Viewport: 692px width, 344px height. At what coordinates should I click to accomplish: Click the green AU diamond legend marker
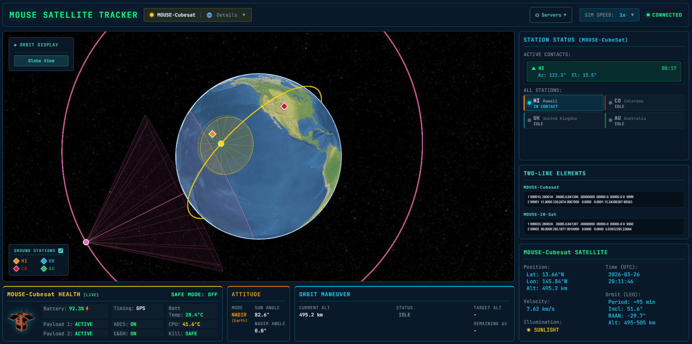(x=44, y=268)
